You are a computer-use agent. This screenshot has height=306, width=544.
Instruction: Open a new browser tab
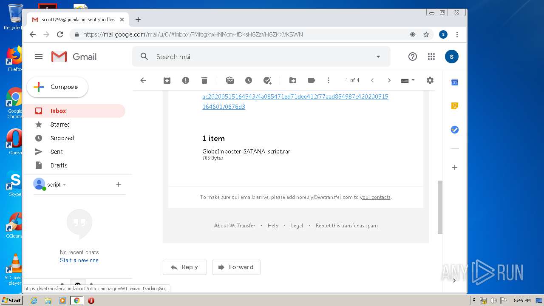138,20
